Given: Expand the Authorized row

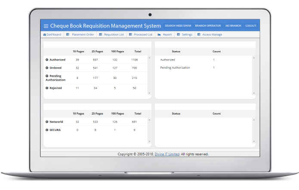Looking at the screenshot, I should (x=47, y=60).
